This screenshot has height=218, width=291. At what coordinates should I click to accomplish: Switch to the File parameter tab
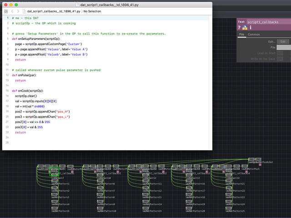coord(241,35)
